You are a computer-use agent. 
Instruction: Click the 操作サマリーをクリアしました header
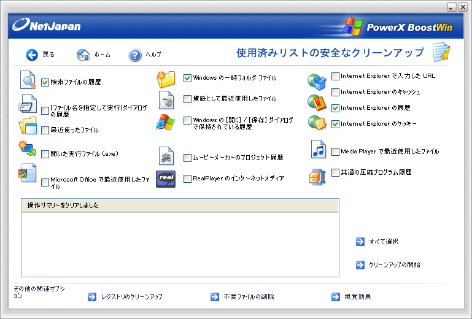click(179, 206)
